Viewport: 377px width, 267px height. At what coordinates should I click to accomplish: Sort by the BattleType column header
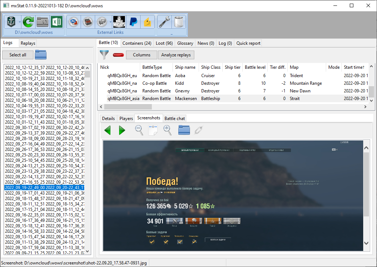pyautogui.click(x=156, y=67)
